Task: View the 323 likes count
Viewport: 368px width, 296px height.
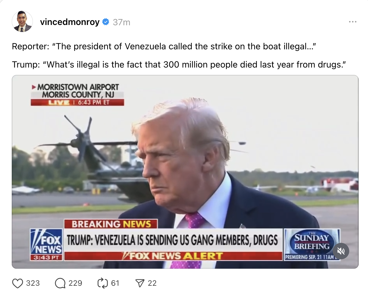Action: pos(33,283)
